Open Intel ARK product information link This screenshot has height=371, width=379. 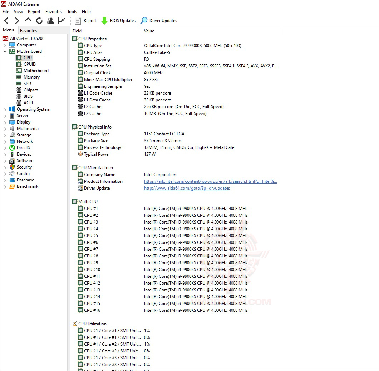(211, 181)
